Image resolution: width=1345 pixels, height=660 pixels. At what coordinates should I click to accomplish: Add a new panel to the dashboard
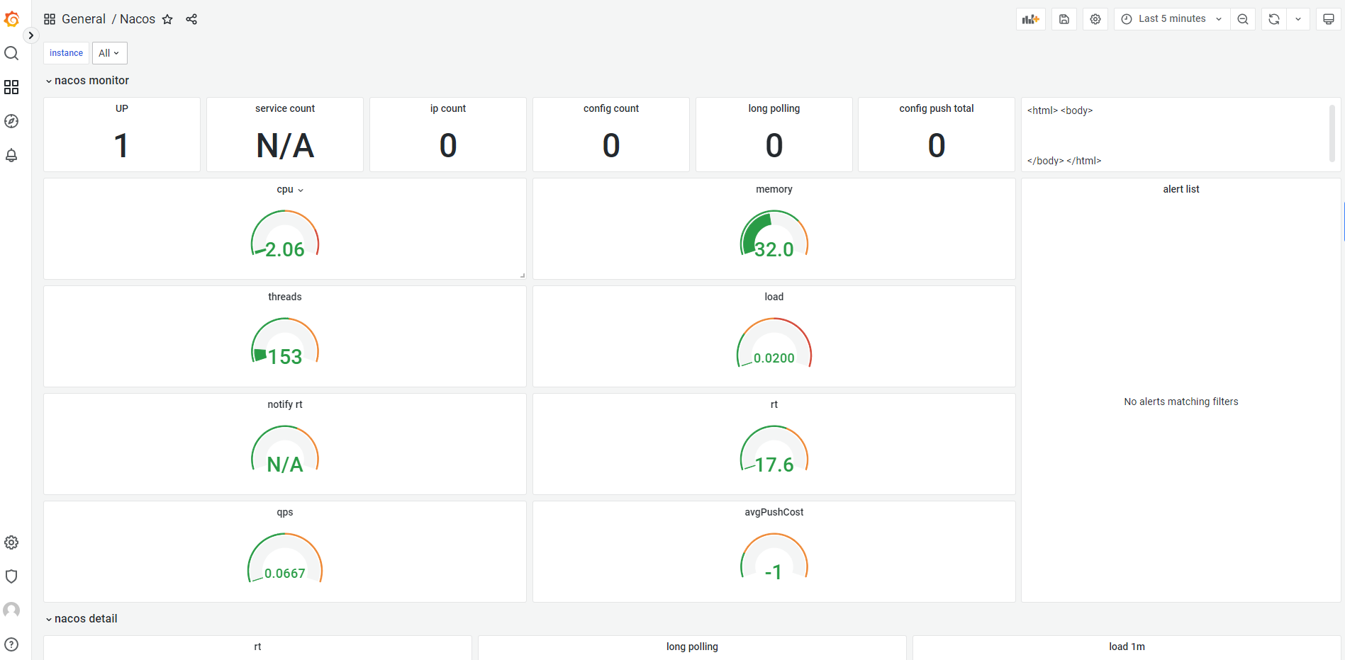[x=1030, y=18]
